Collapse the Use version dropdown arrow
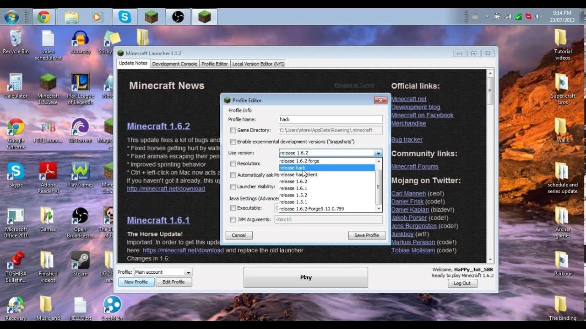586x329 pixels. point(378,153)
